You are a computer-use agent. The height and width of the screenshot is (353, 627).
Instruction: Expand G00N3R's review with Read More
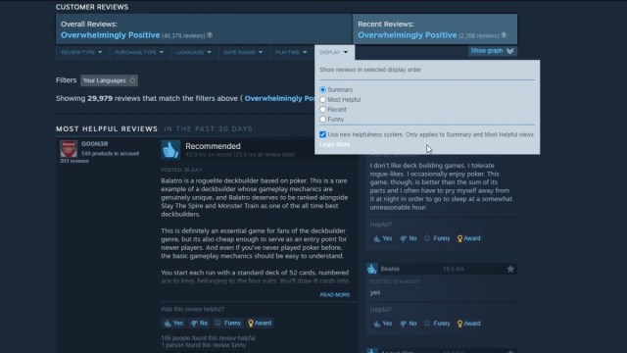click(335, 294)
